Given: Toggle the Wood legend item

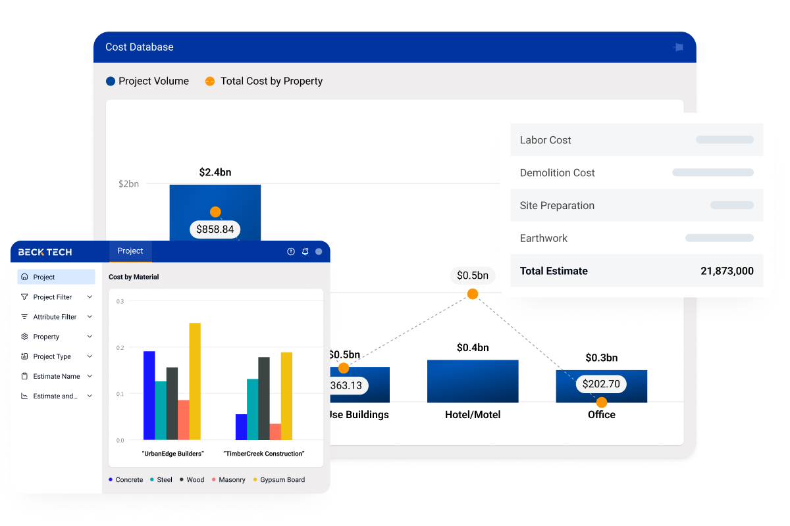Looking at the screenshot, I should tap(192, 480).
